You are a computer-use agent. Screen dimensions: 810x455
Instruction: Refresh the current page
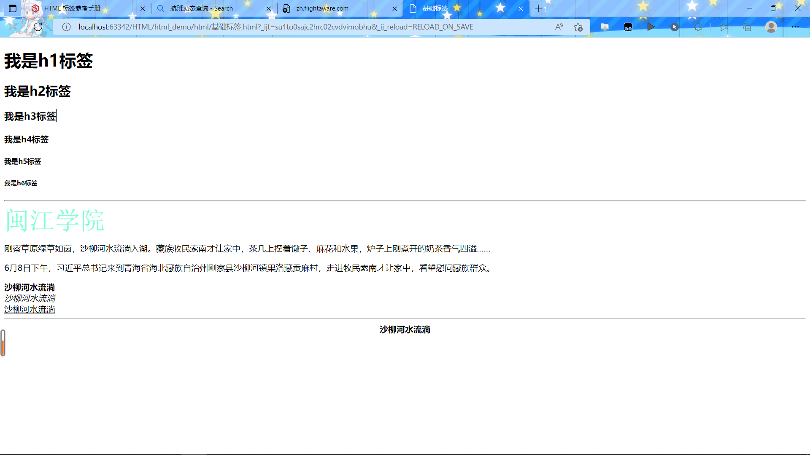tap(38, 27)
